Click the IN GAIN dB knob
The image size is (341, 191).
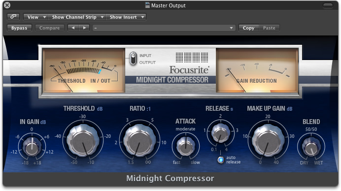32,147
